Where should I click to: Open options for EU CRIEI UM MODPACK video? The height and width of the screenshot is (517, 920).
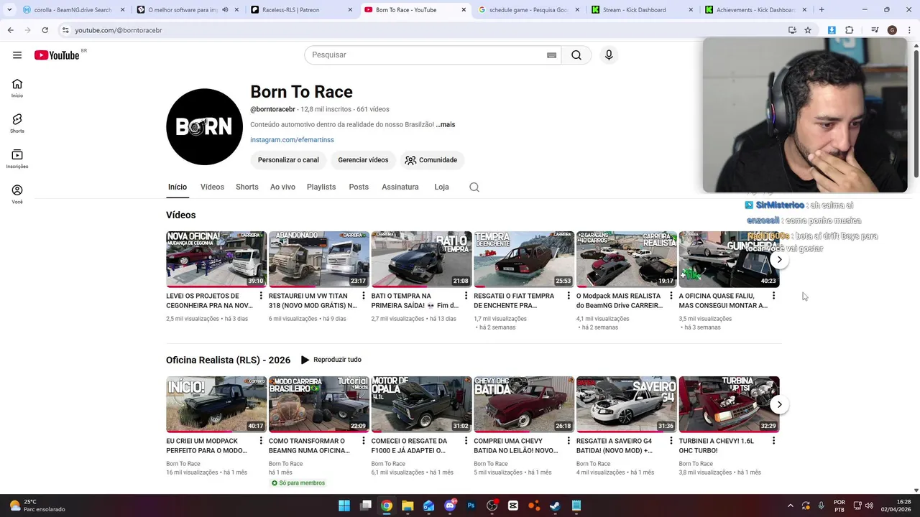pos(261,441)
